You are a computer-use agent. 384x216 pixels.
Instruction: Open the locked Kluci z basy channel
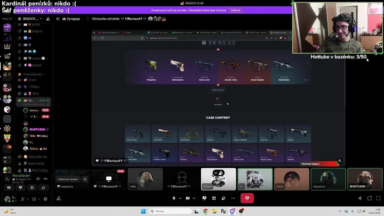(x=33, y=170)
